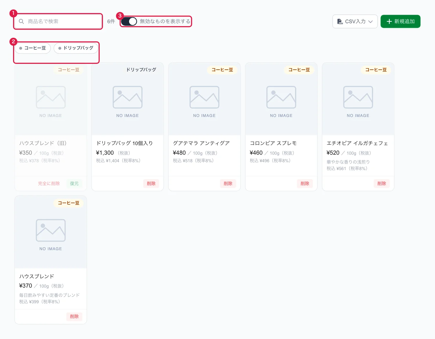Image resolution: width=435 pixels, height=339 pixels.
Task: Restore ハウスブレンド（旧） with 復元
Action: pyautogui.click(x=74, y=183)
